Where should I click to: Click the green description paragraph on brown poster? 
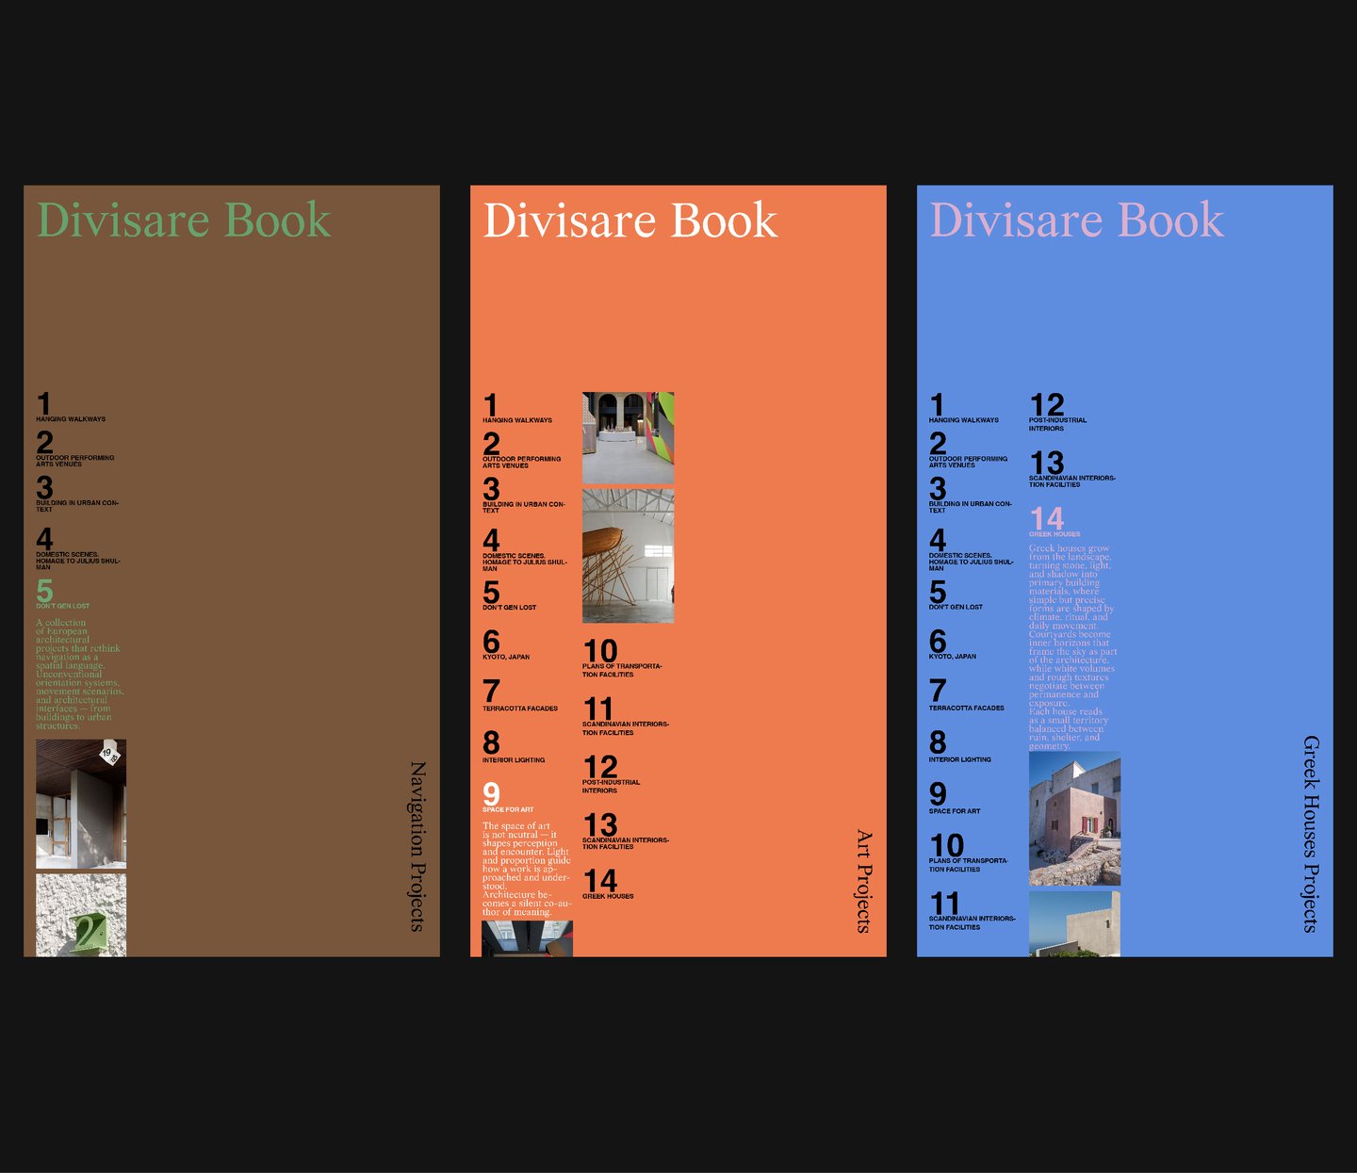(x=80, y=674)
